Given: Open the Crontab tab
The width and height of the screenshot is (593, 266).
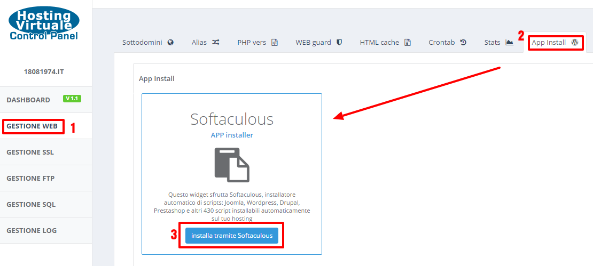Looking at the screenshot, I should tap(447, 43).
